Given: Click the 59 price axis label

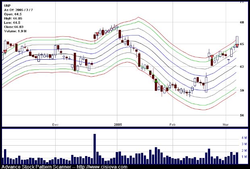Looking at the screenshot, I should (x=242, y=90).
